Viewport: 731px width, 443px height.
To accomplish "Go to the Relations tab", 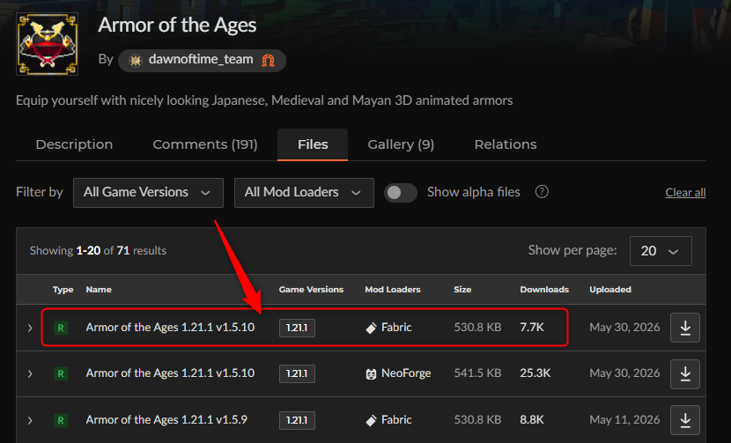I will click(x=506, y=144).
